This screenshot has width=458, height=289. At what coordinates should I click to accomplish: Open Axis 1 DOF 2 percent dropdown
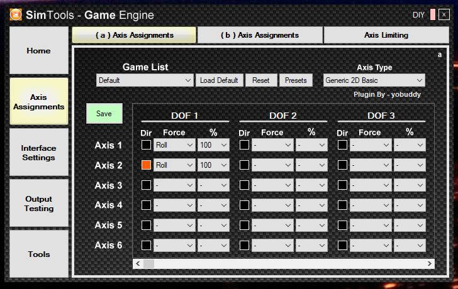311,145
